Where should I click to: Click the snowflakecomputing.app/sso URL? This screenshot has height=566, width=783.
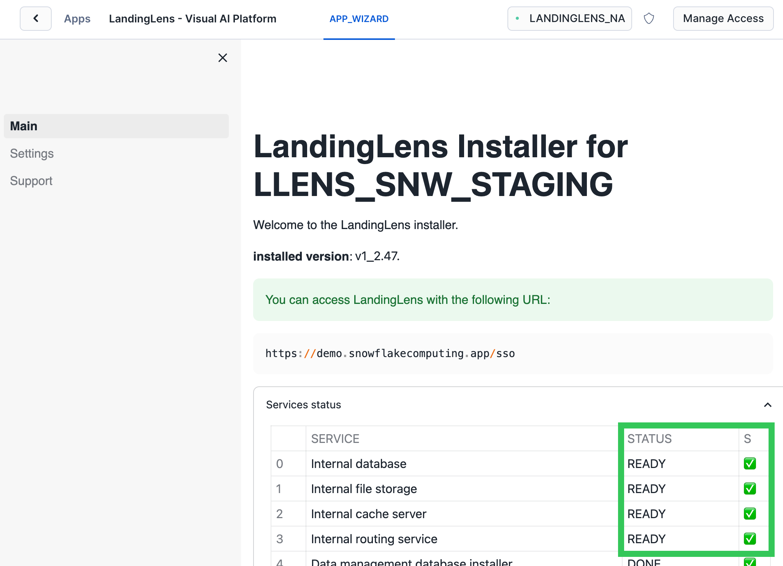[390, 353]
